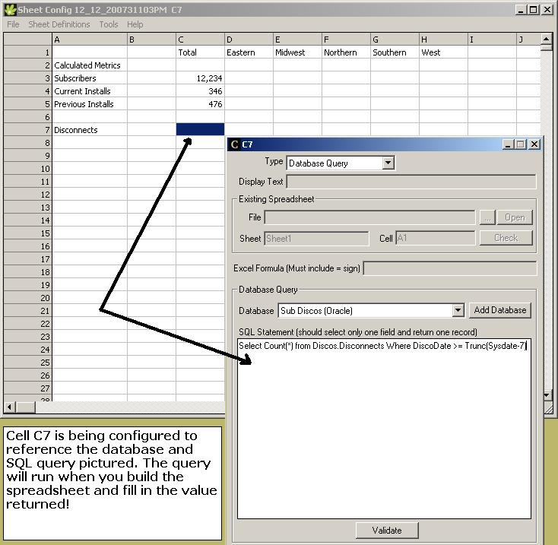The width and height of the screenshot is (558, 545).
Task: Click row 21 header
Action: [x=28, y=311]
